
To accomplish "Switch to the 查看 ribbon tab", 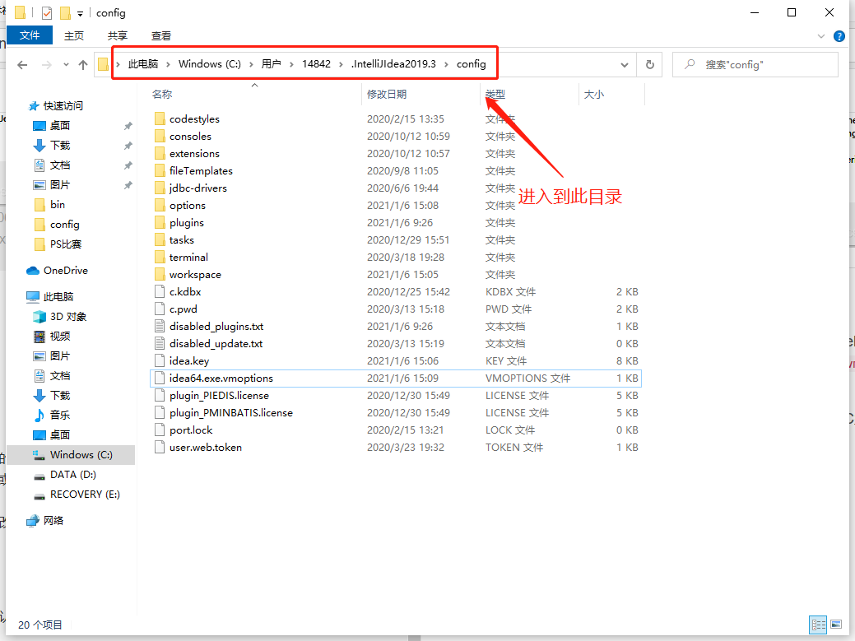I will [160, 35].
